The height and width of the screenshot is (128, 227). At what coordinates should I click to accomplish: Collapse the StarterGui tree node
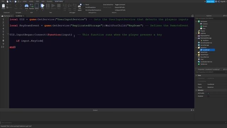click(196, 47)
